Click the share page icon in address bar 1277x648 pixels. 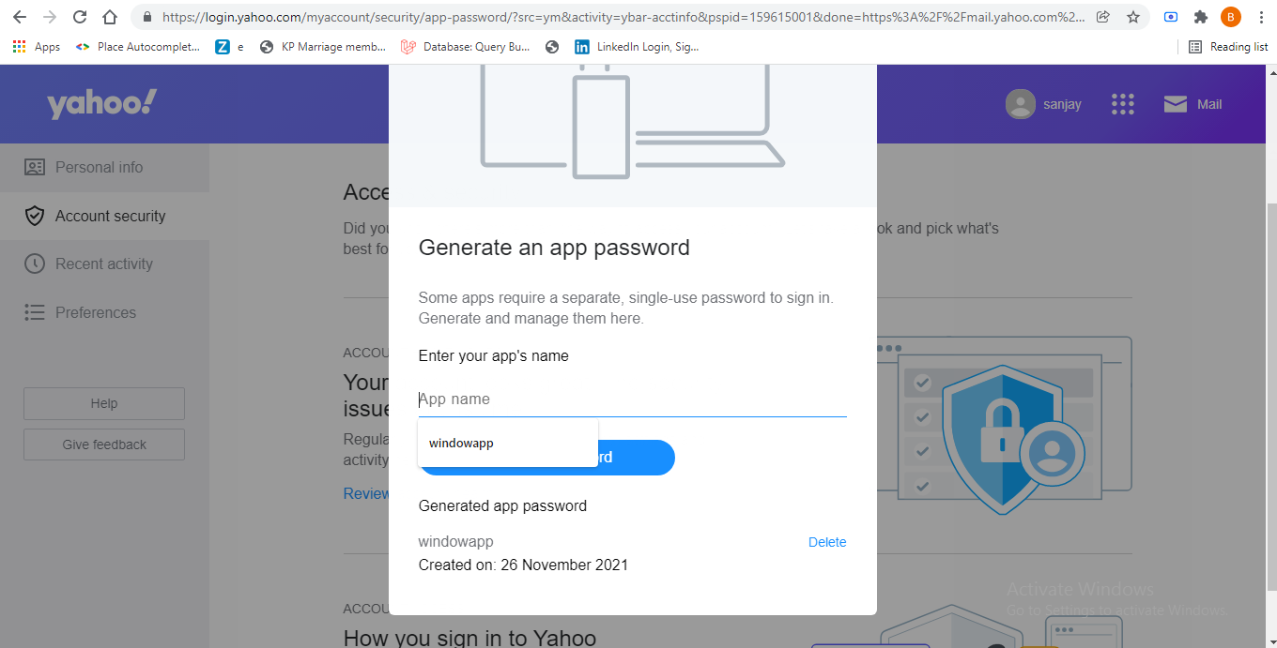pos(1103,17)
